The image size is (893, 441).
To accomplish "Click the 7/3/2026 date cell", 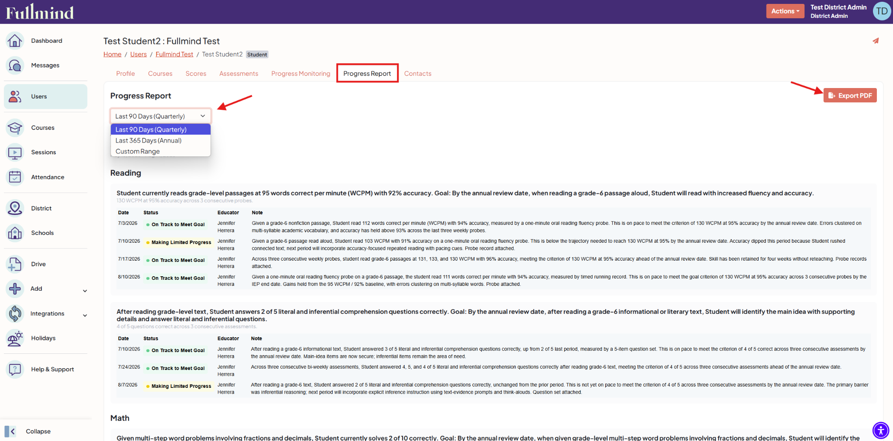I will [x=128, y=223].
